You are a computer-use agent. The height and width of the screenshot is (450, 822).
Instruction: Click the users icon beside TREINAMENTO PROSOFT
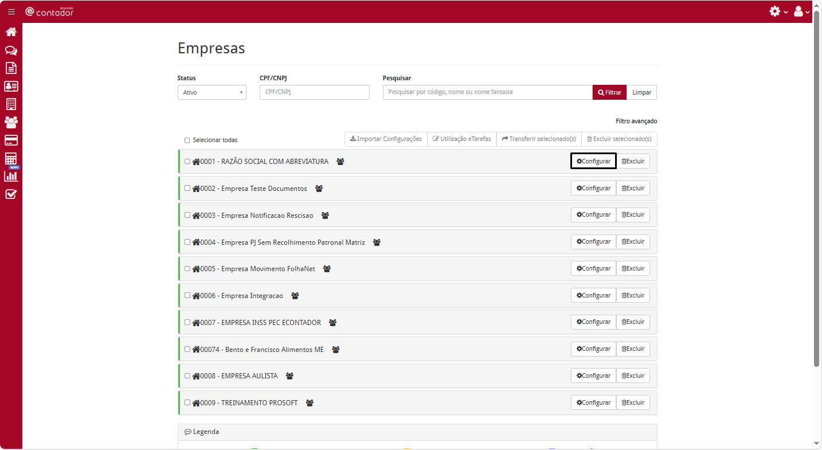[310, 403]
